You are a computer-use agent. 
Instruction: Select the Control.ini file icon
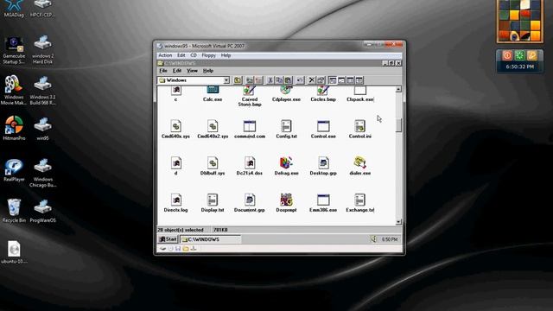point(359,129)
